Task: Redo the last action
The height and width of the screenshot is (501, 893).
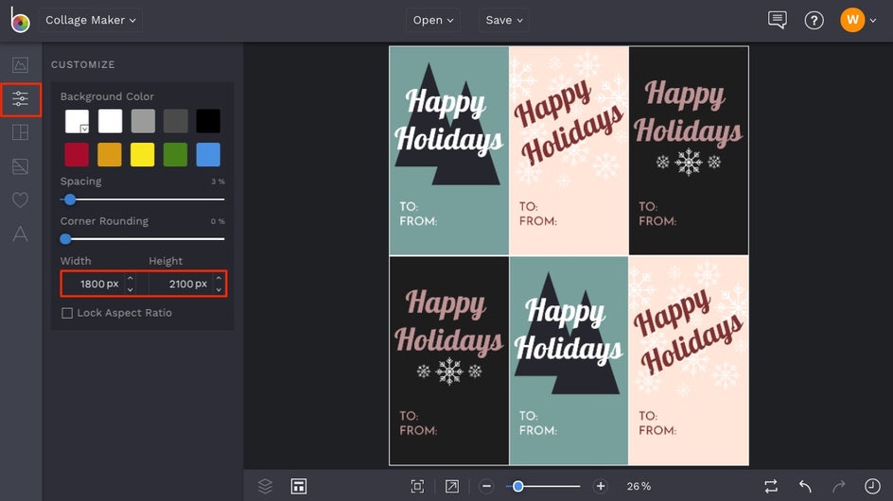Action: point(839,486)
